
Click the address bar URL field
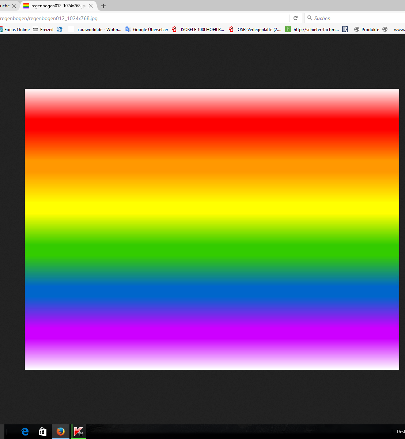144,18
